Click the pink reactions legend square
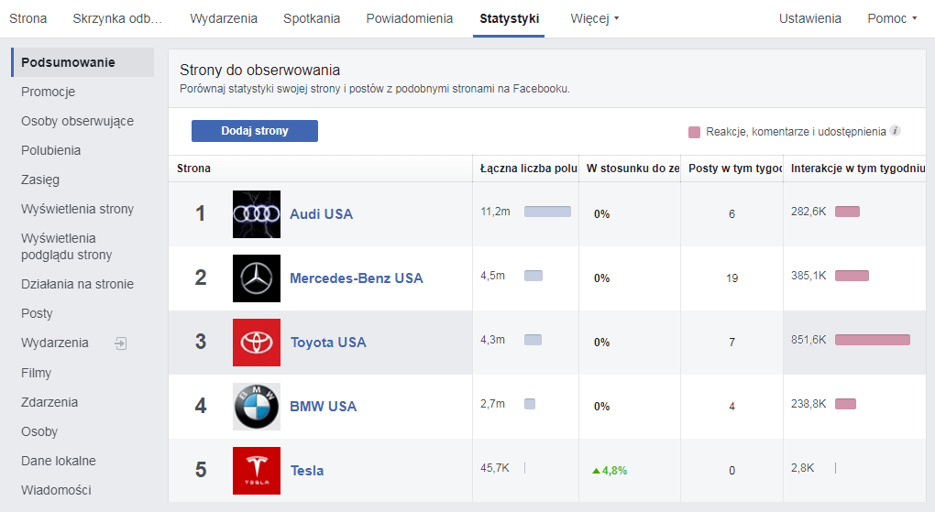 (x=694, y=132)
